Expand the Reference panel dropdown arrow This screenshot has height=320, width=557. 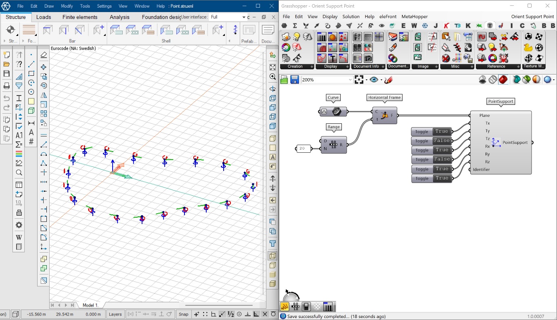click(518, 66)
